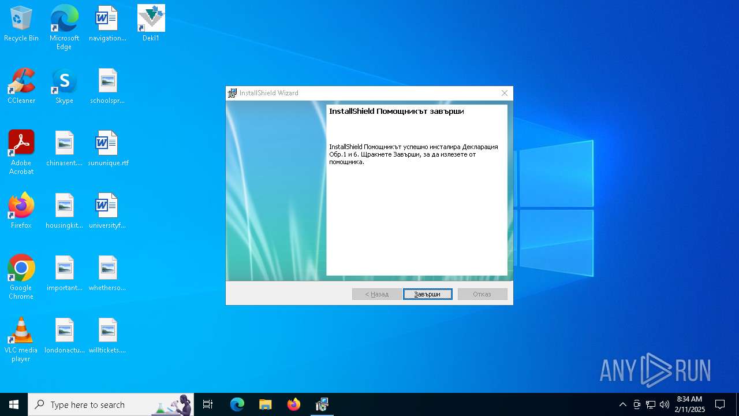The image size is (739, 416).
Task: Select the universityf Word document icon
Action: pyautogui.click(x=107, y=211)
